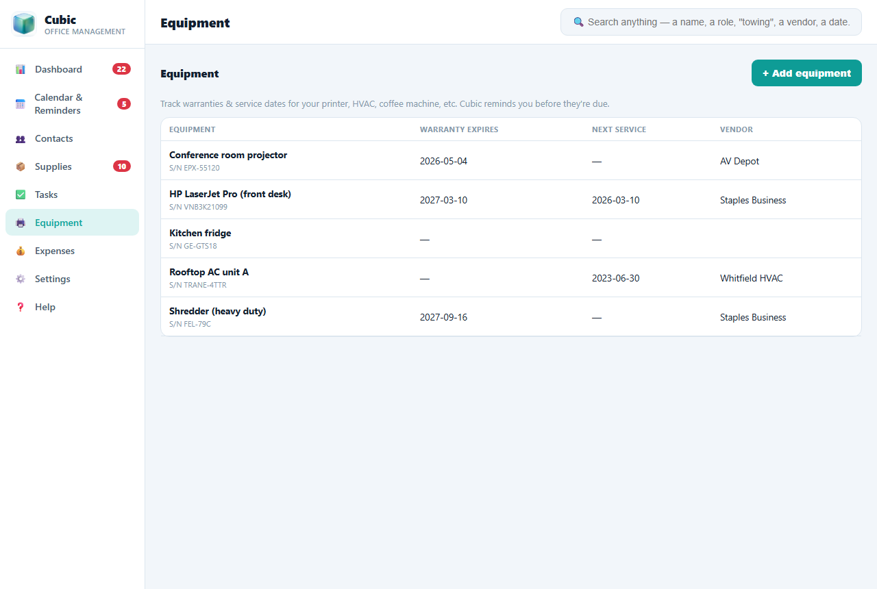
Task: Click the VENDOR column header
Action: [737, 129]
